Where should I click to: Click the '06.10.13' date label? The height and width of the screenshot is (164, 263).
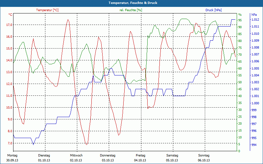pyautogui.click(x=204, y=160)
